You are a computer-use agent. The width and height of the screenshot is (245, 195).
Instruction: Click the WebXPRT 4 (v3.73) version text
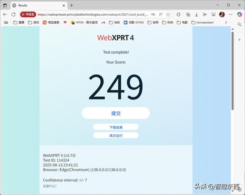(59, 155)
